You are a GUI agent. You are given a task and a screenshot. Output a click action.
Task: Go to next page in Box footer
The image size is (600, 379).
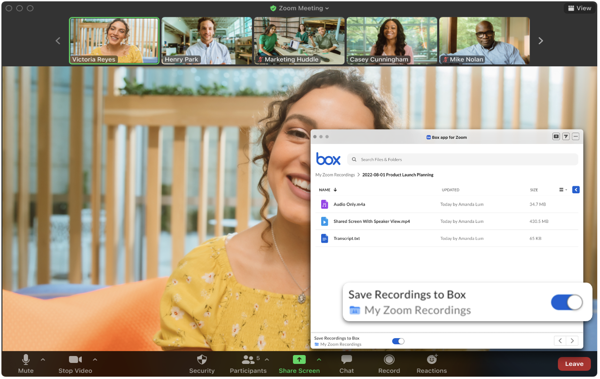572,341
